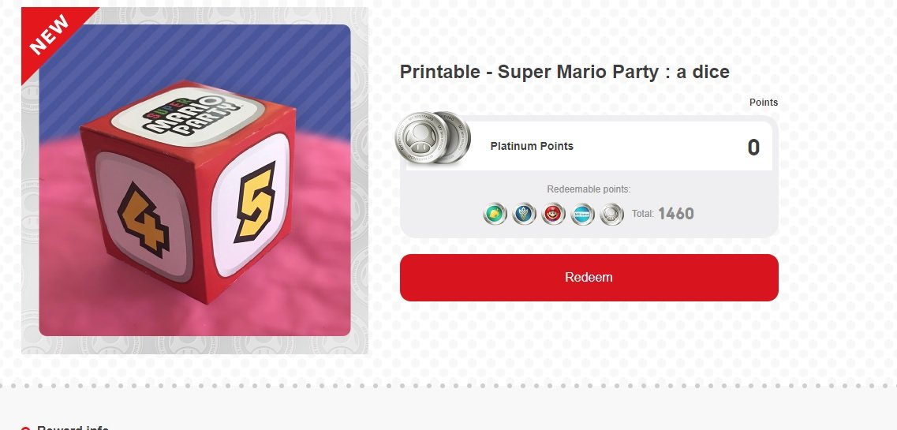Click the Fire Emblem points coin
This screenshot has width=897, height=430.
(525, 214)
